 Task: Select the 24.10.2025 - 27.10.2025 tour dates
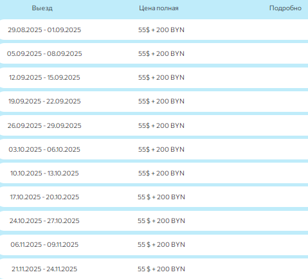point(44,221)
